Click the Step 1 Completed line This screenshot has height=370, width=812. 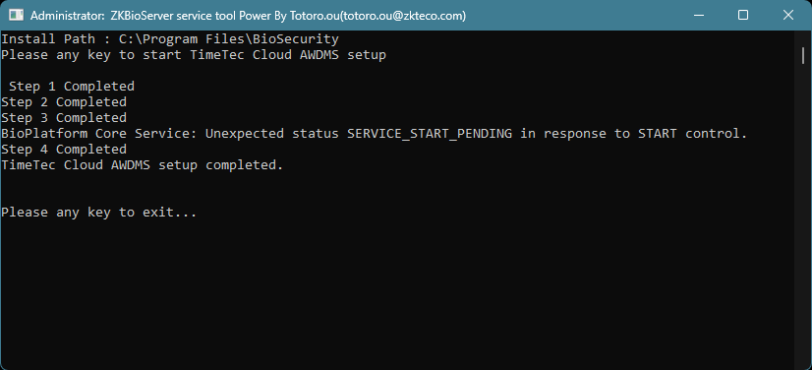(x=72, y=86)
